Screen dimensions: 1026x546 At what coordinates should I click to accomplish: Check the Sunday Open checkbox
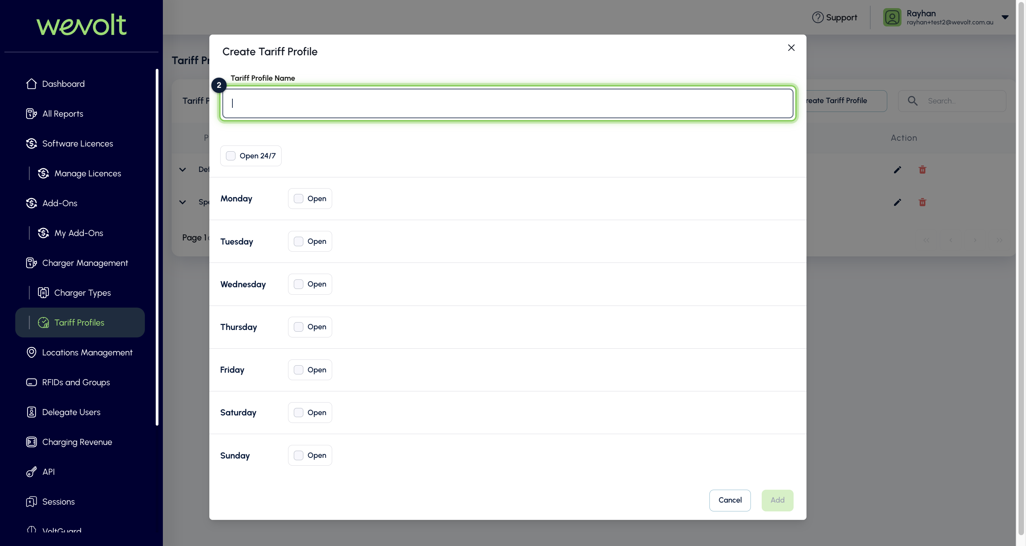coord(298,455)
